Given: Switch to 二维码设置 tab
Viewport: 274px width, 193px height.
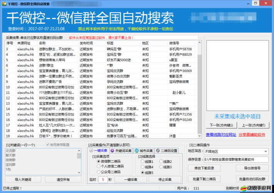Looking at the screenshot, I should (x=166, y=151).
